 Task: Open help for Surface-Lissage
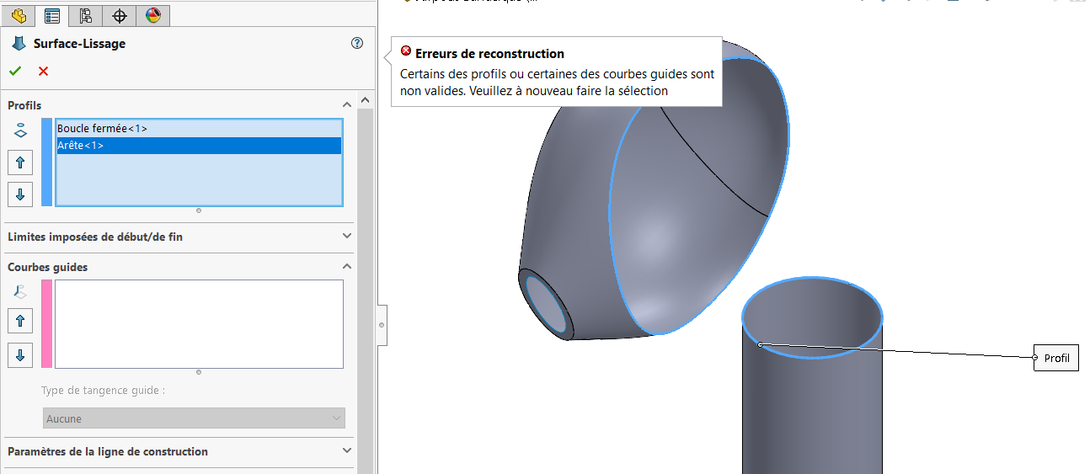point(357,43)
